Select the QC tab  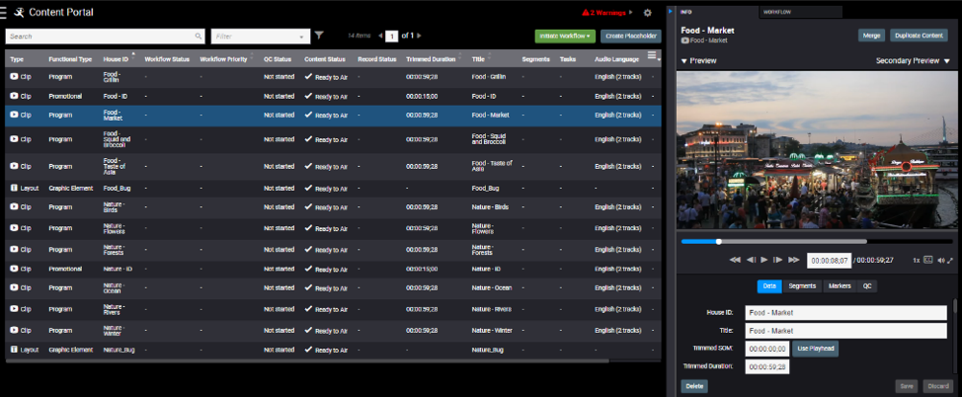(x=867, y=286)
